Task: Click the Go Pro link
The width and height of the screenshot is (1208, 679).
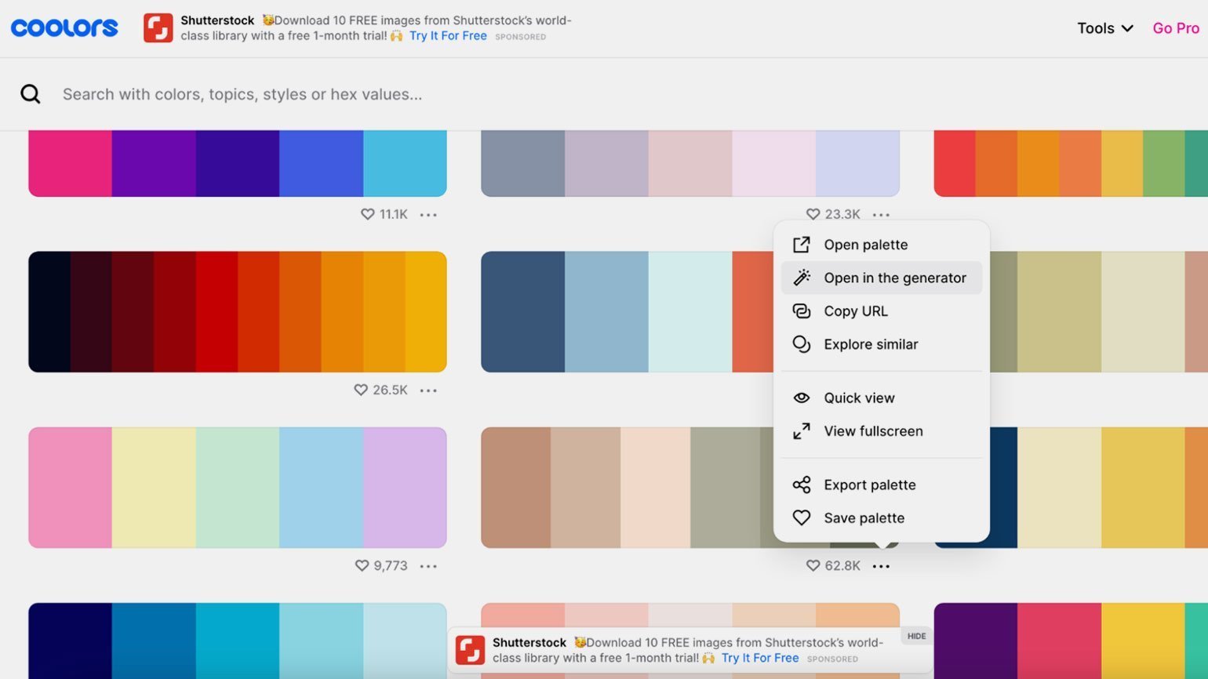Action: tap(1176, 28)
